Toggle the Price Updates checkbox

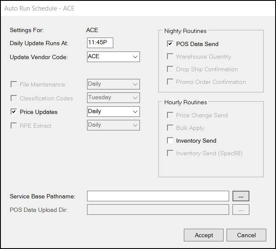point(14,112)
